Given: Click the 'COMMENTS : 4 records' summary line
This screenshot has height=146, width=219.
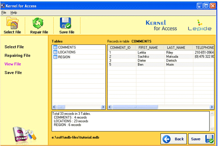Looking at the screenshot, I should [x=71, y=117].
